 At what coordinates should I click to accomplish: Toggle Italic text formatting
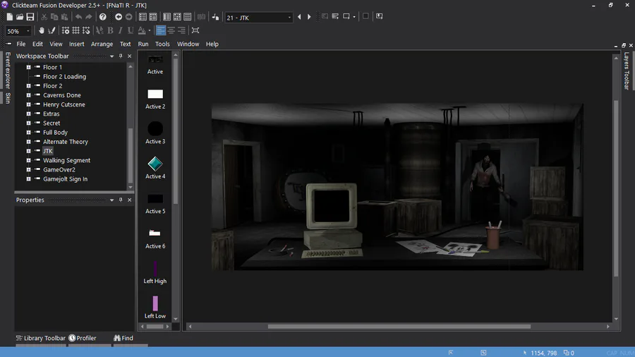click(x=120, y=30)
